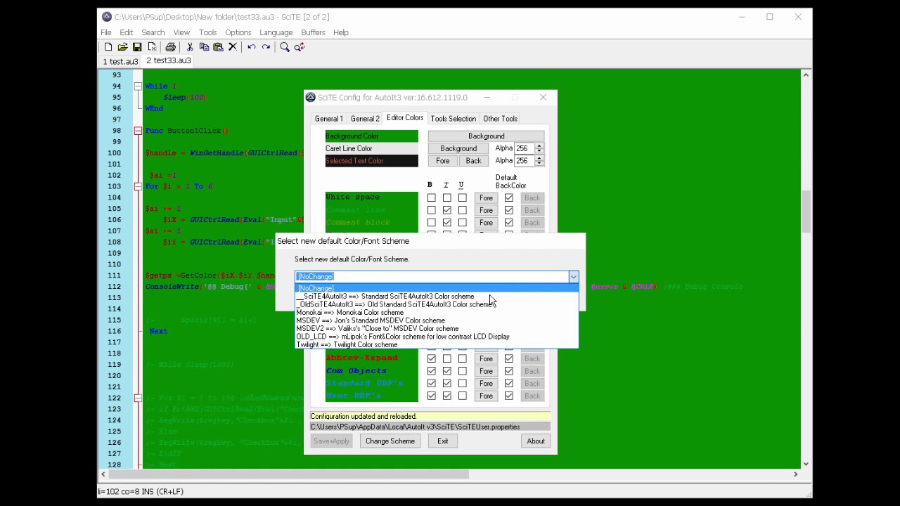The height and width of the screenshot is (506, 900).
Task: Click the Close file toolbar icon
Action: 152,47
